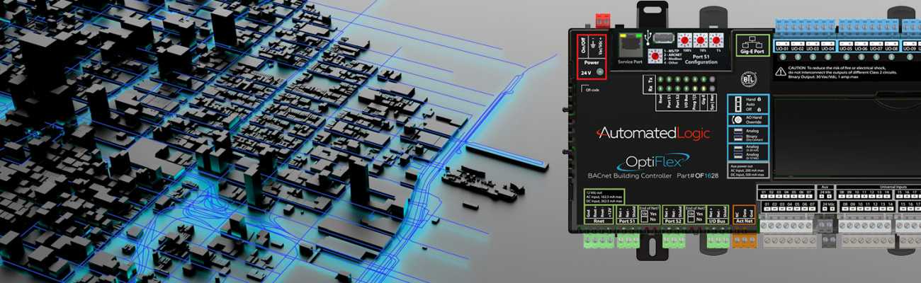Toggle the Port S1 End of Net switch
The height and width of the screenshot is (283, 921).
coord(645,217)
